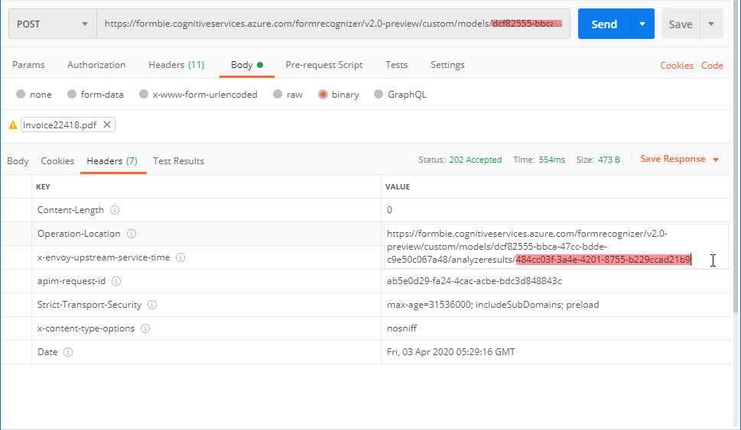Click info icon beside Strict-Transport-Security
This screenshot has height=430, width=741.
click(152, 305)
